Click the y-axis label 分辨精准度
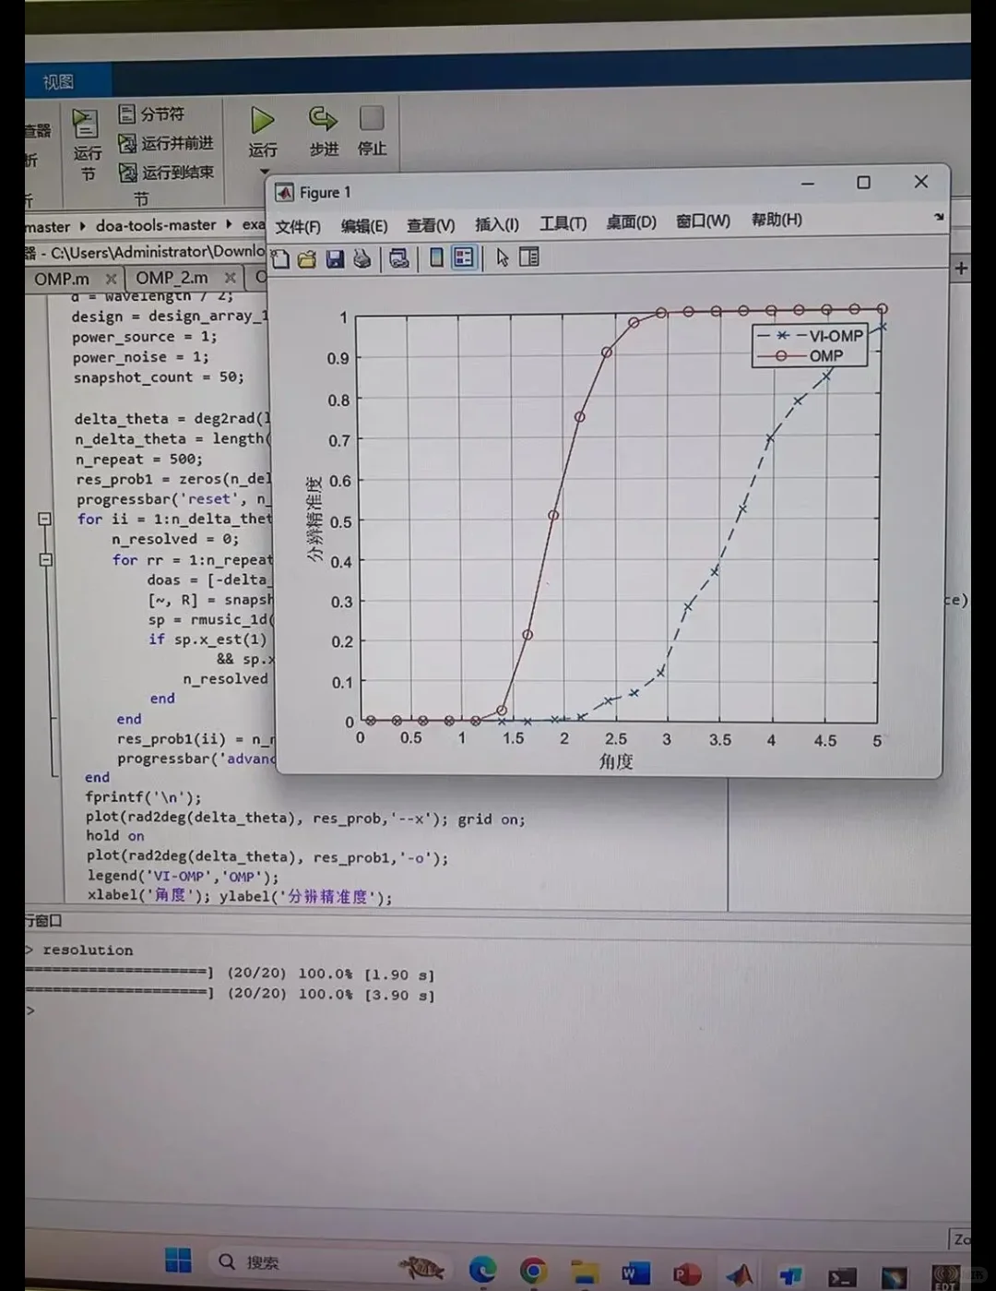The width and height of the screenshot is (996, 1291). pyautogui.click(x=314, y=520)
